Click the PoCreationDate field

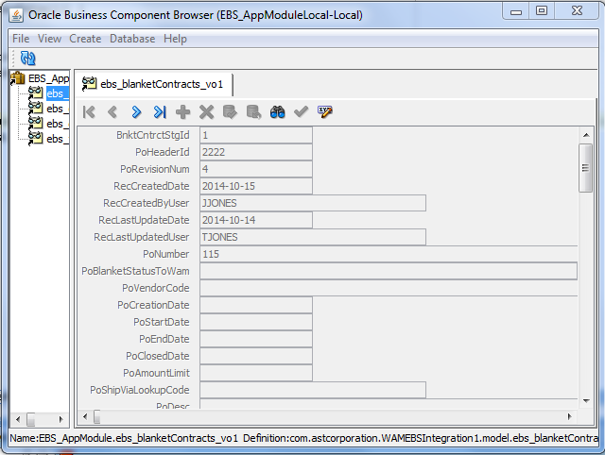pyautogui.click(x=256, y=305)
